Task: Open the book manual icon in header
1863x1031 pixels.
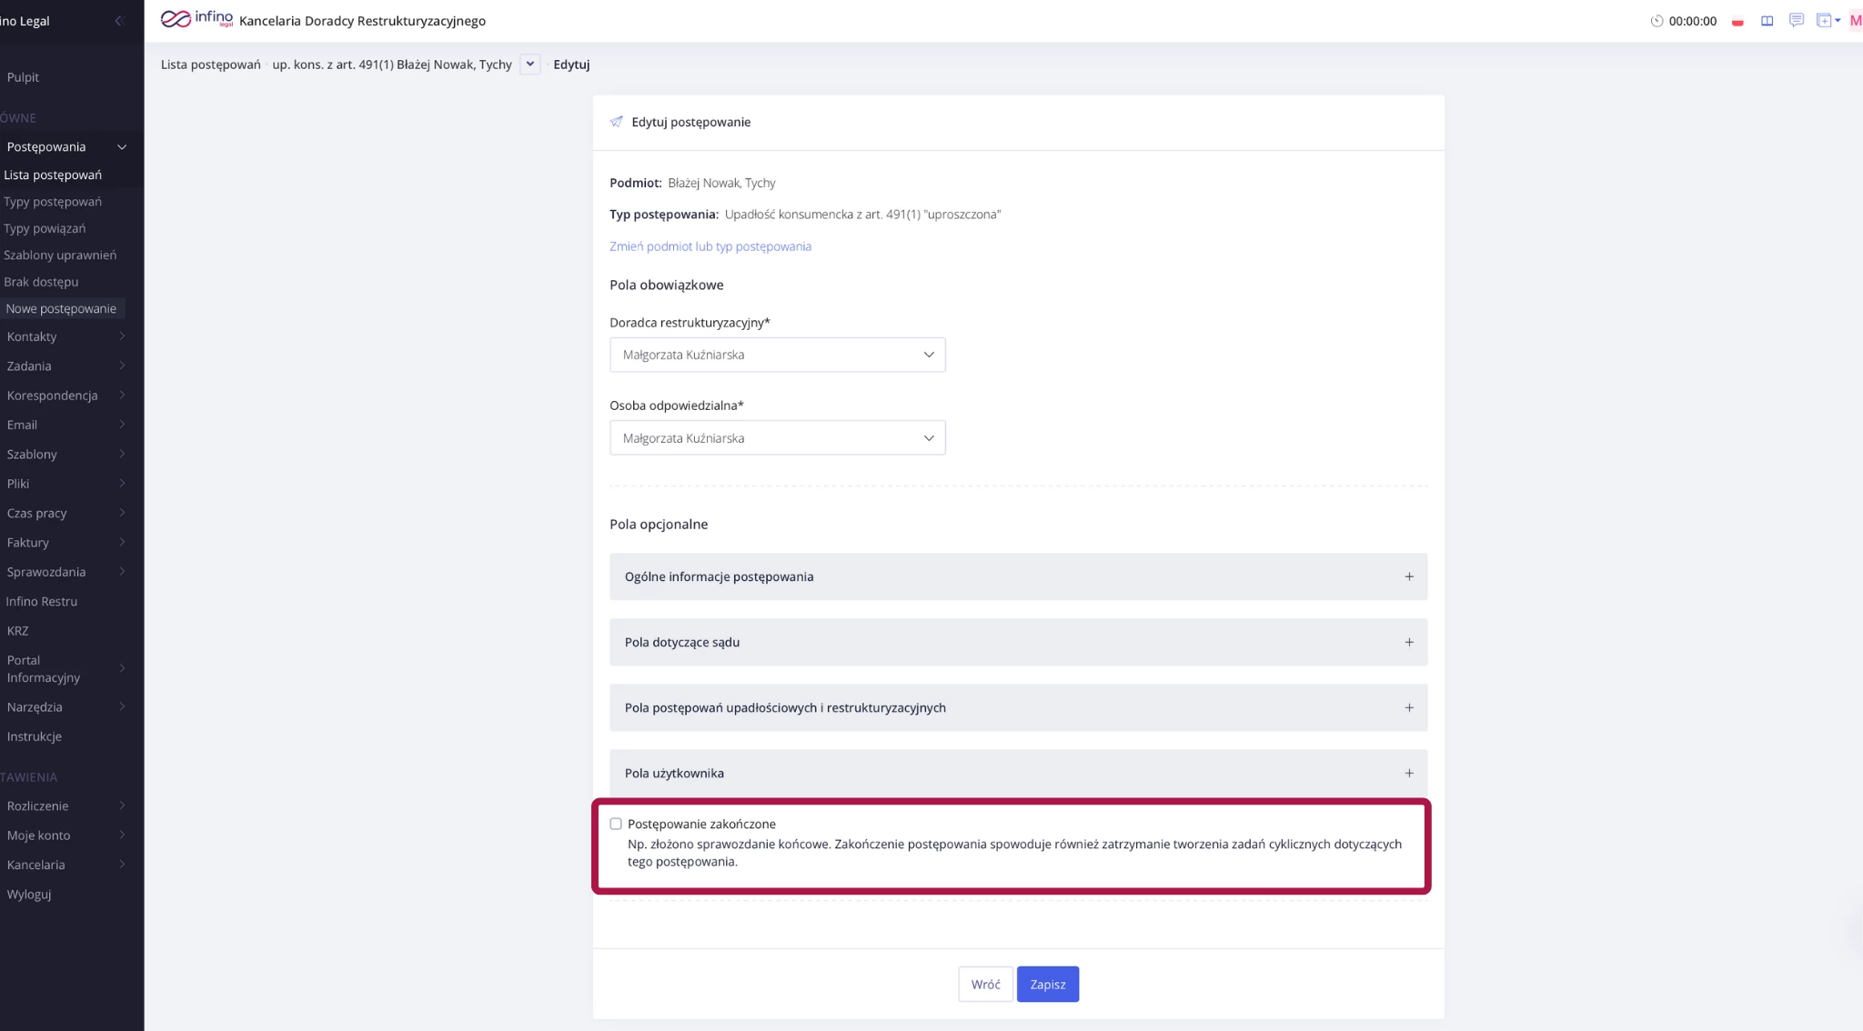Action: (1767, 21)
